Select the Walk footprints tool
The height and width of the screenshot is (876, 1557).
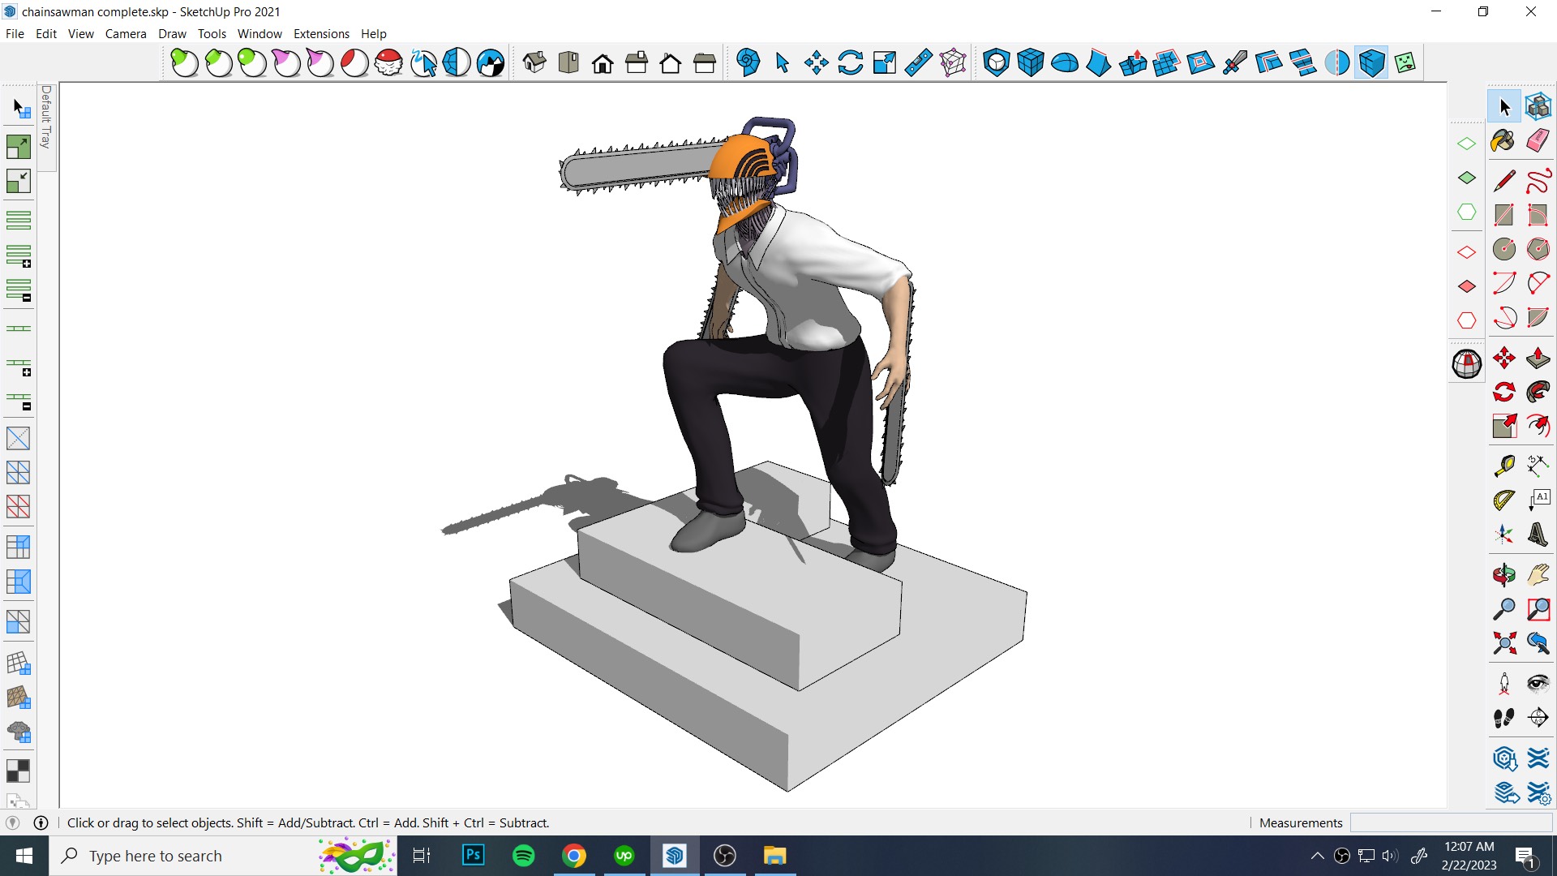coord(1503,718)
